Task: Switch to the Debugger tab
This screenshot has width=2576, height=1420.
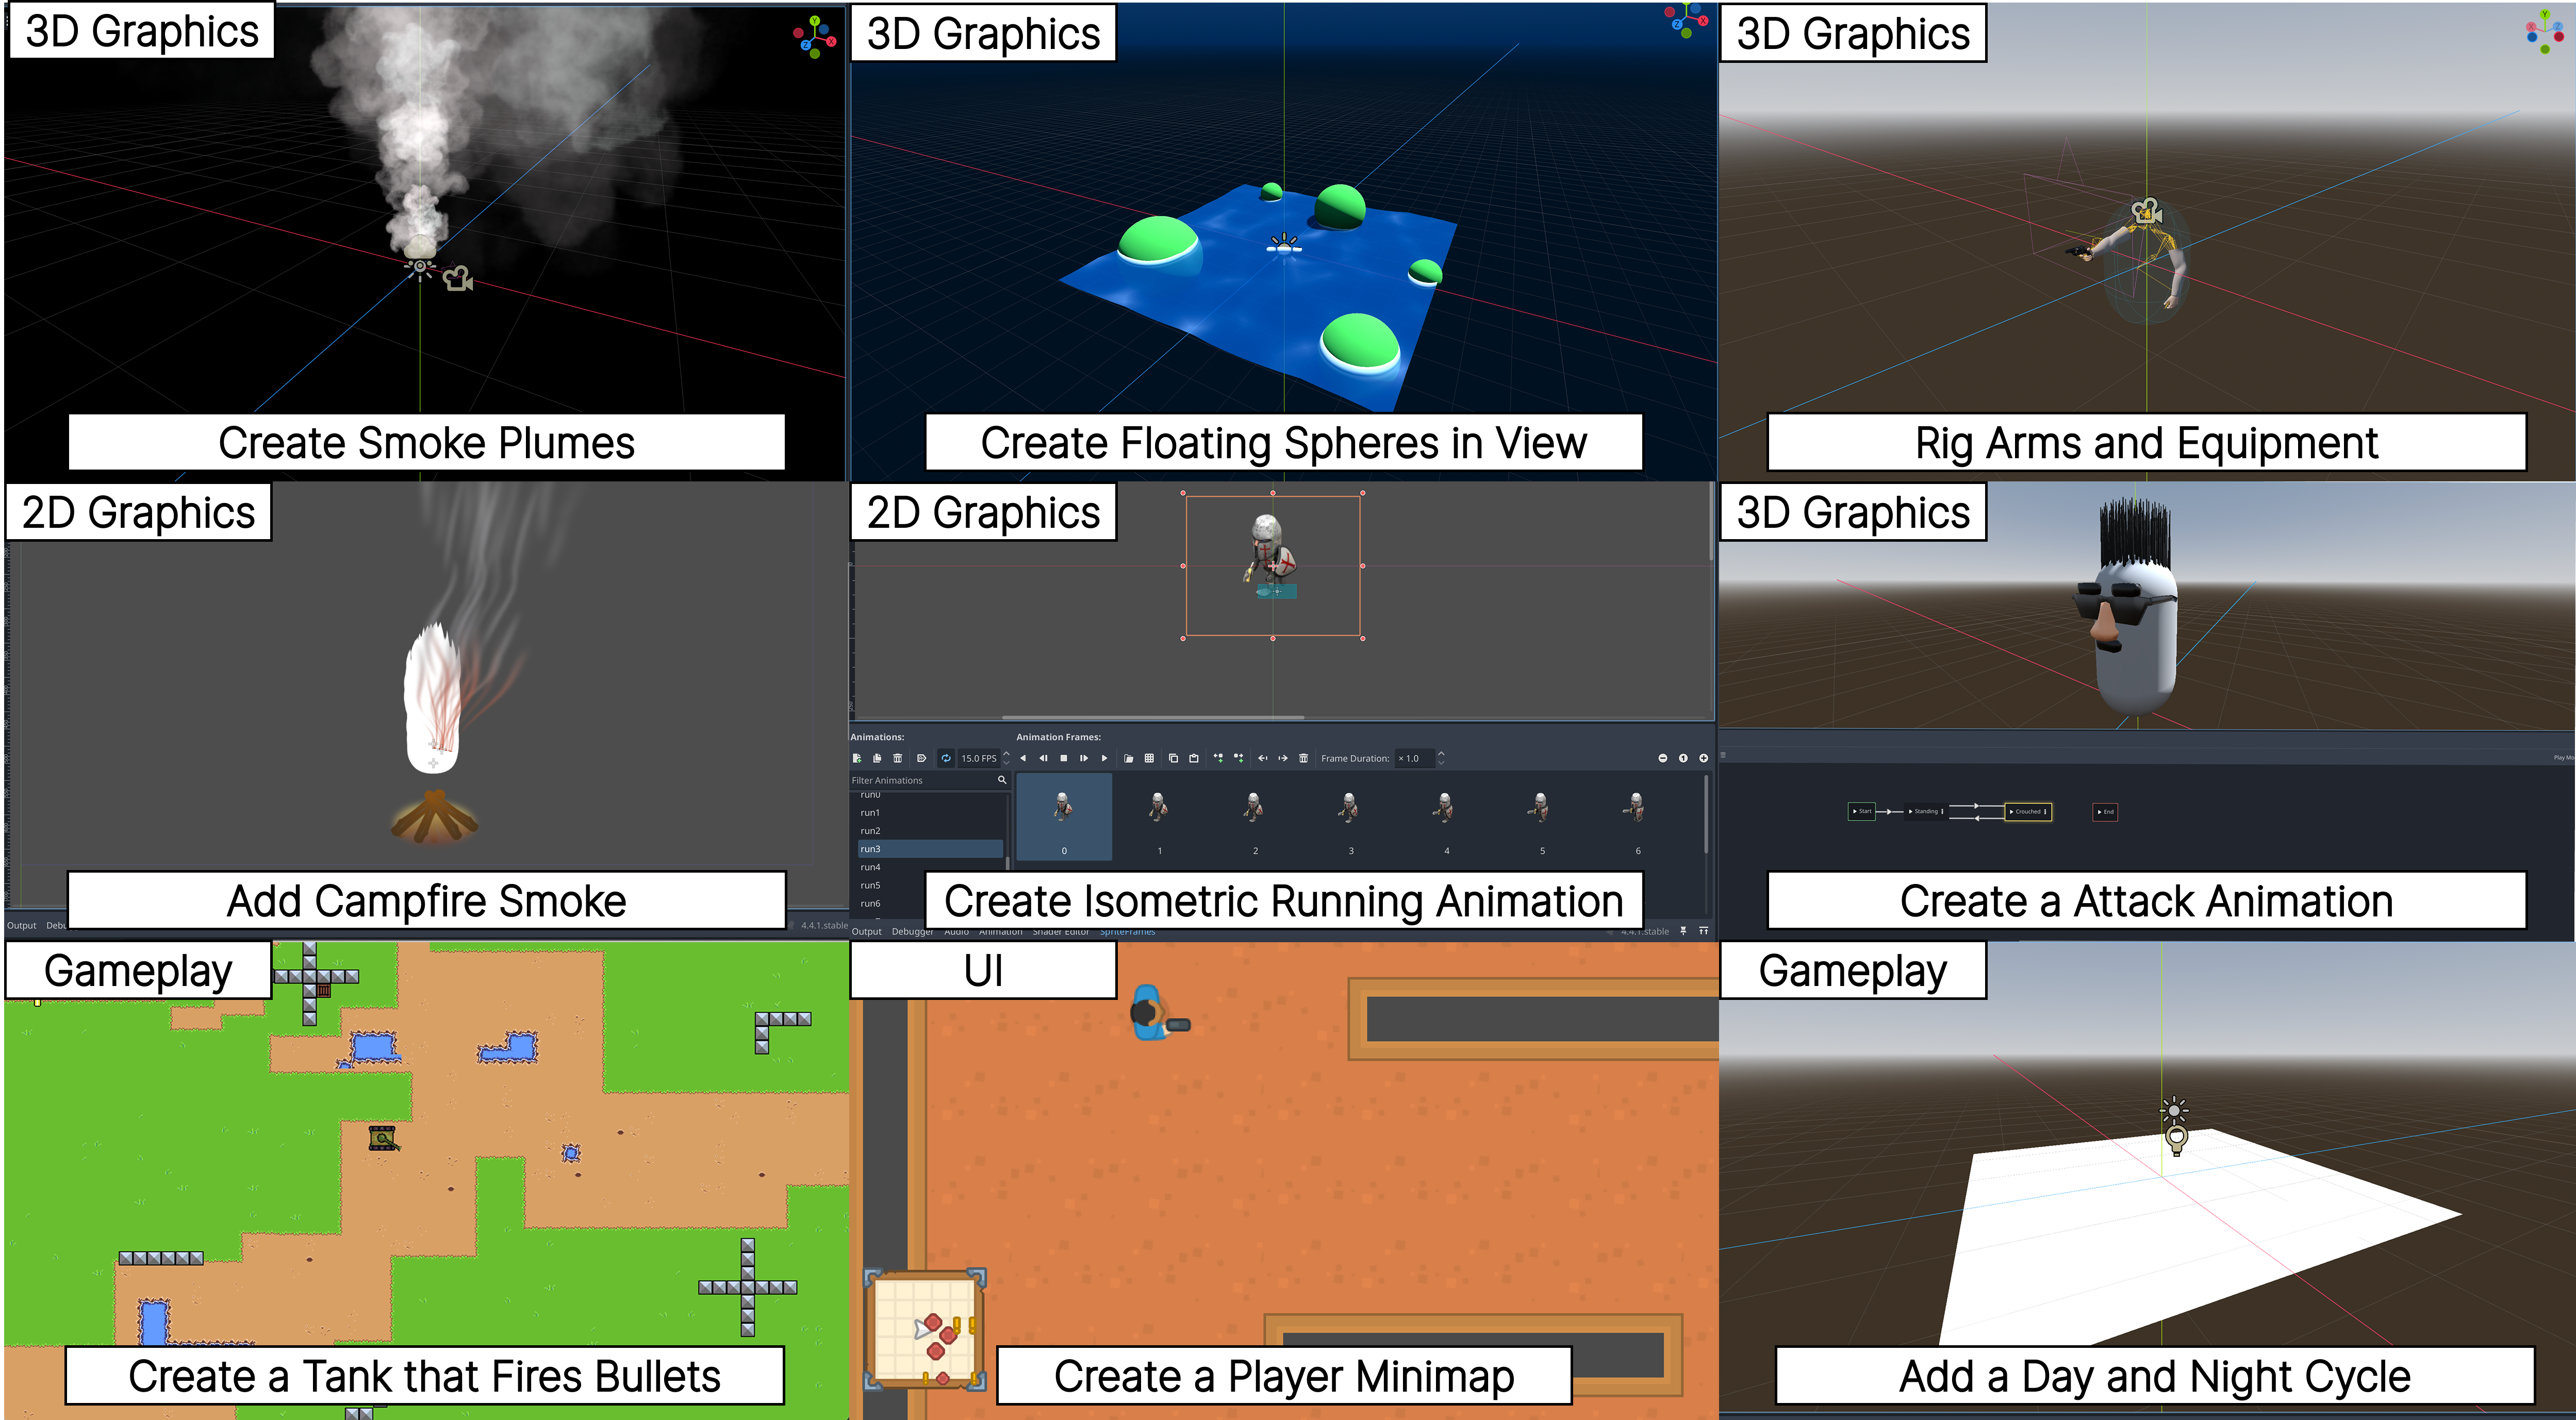Action: 913,931
